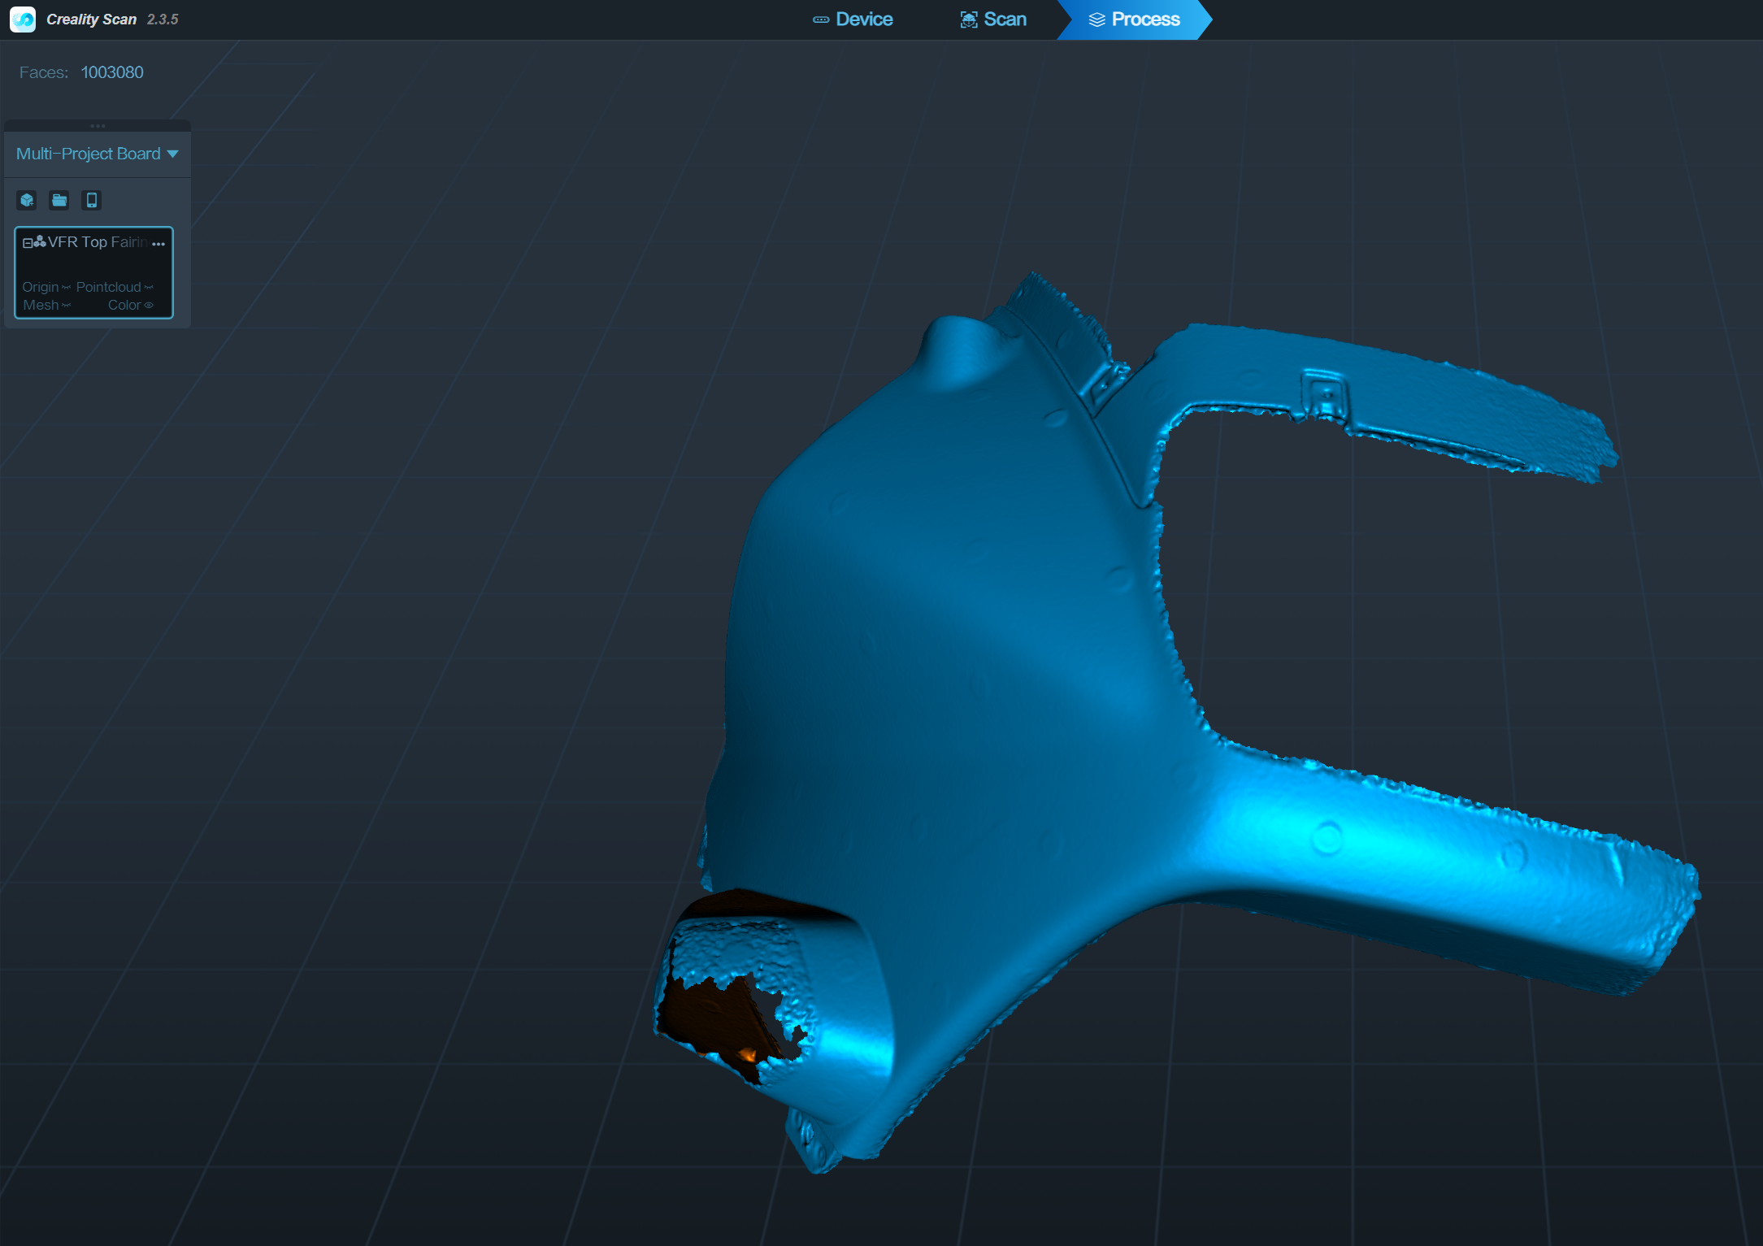Click the mobile phone import icon

(x=92, y=200)
